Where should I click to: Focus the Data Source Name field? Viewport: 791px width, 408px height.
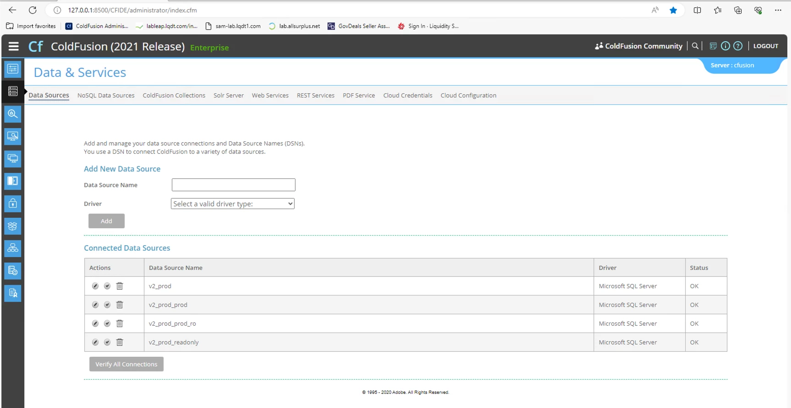(x=234, y=185)
